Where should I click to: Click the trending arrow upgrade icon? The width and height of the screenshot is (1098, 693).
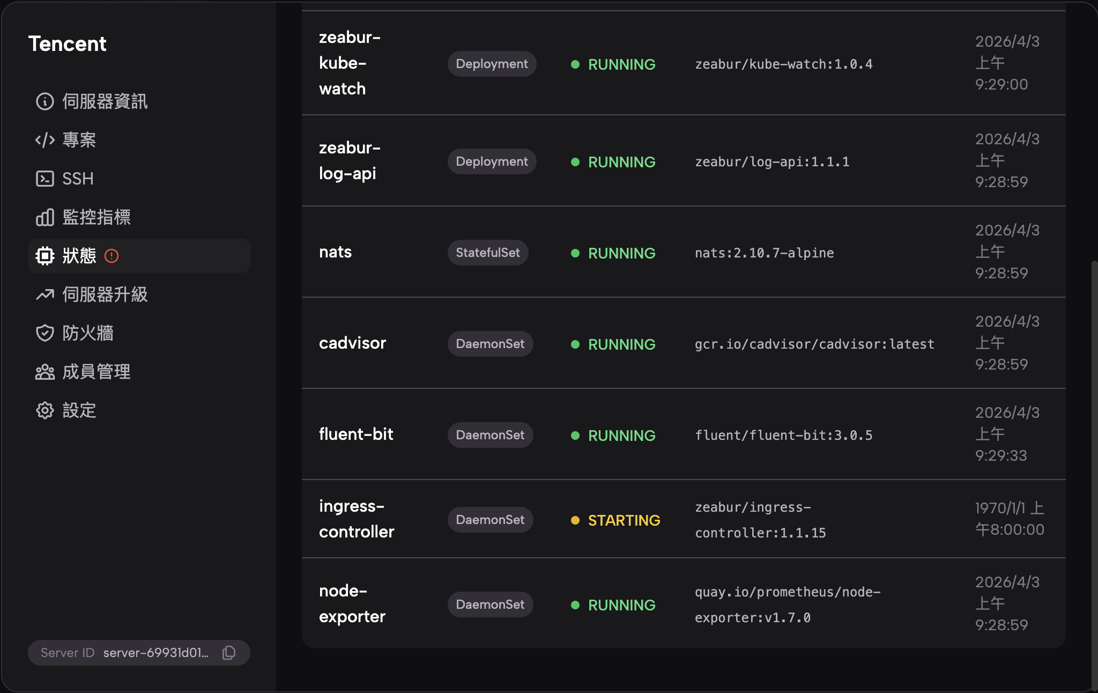(x=45, y=294)
